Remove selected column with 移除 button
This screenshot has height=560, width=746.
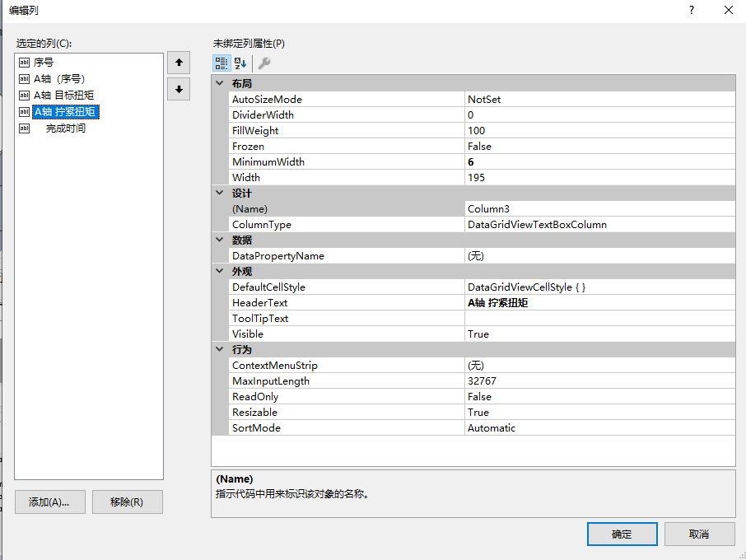pyautogui.click(x=127, y=502)
